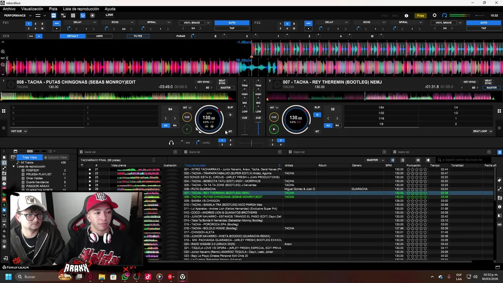Toggle SLIP mode on deck 1

tap(230, 107)
